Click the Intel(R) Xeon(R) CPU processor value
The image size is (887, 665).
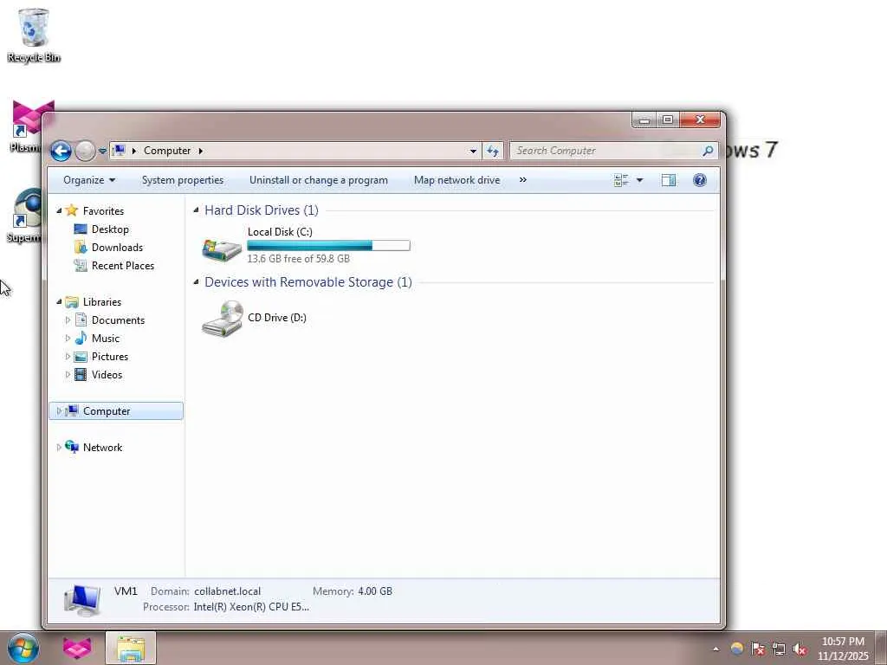tap(251, 607)
